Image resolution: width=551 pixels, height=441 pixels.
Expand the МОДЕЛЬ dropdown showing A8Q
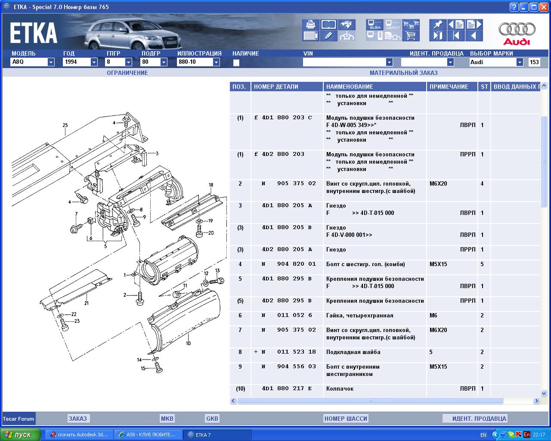pos(51,62)
